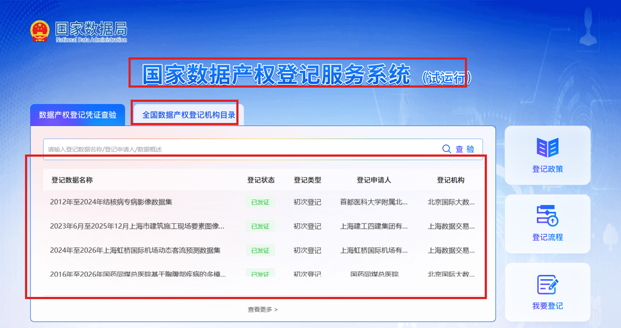This screenshot has height=328, width=621.
Task: Click applicant 上海建工四建集团有...
Action: [374, 226]
